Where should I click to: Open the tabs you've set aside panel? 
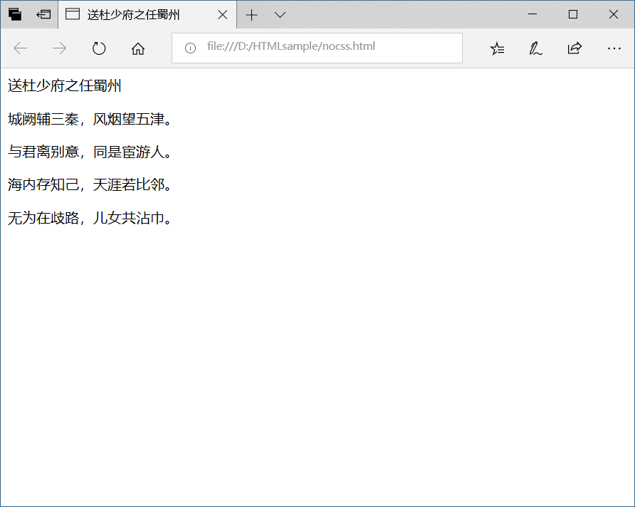click(x=15, y=14)
